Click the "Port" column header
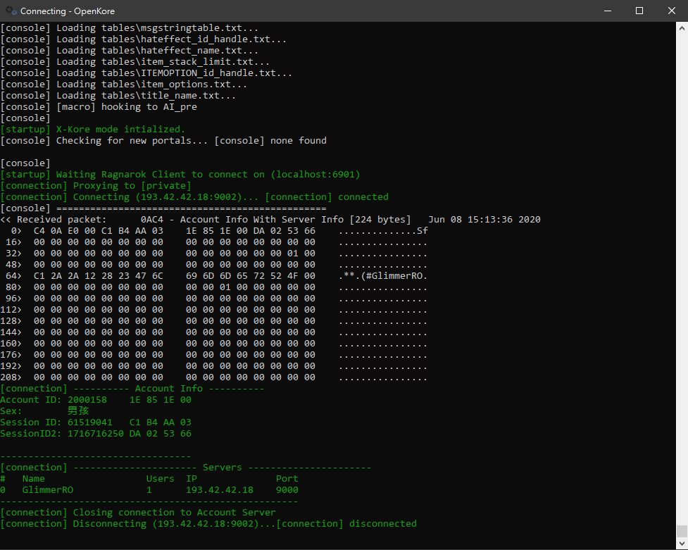This screenshot has height=550, width=688. tap(287, 479)
